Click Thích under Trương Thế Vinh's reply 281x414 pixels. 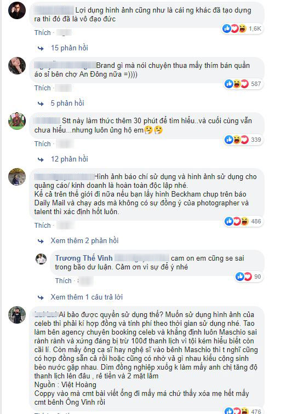coord(63,281)
